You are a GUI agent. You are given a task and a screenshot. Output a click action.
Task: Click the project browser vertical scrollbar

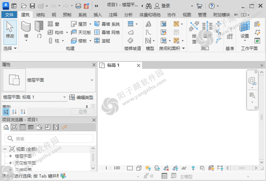pos(93,158)
